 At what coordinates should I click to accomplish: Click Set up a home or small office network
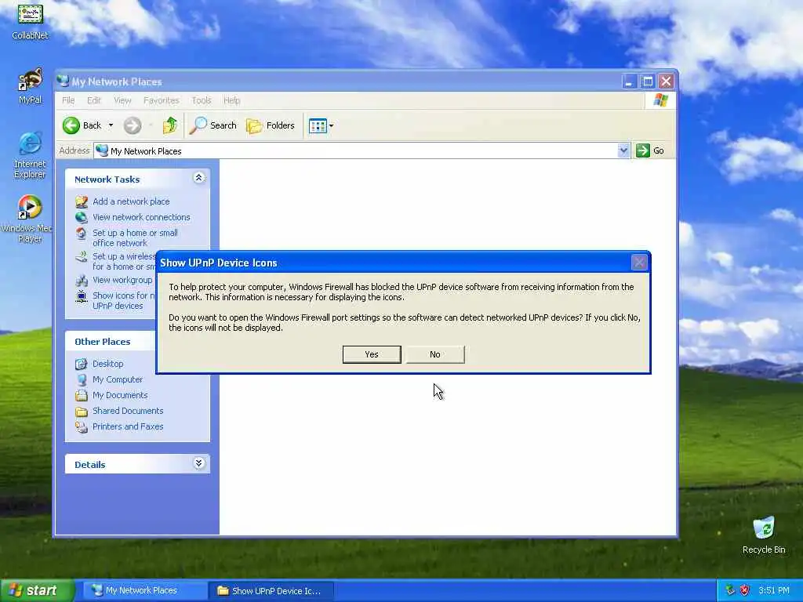(x=135, y=238)
